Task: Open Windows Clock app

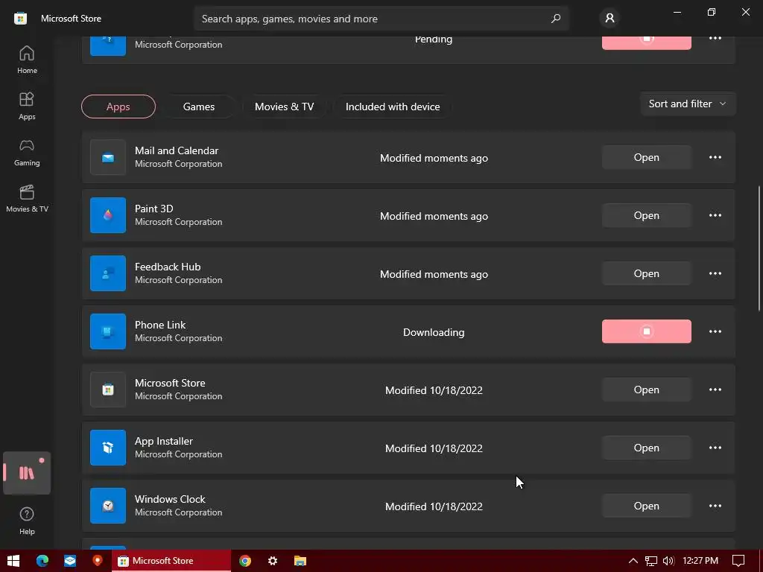Action: [x=646, y=506]
